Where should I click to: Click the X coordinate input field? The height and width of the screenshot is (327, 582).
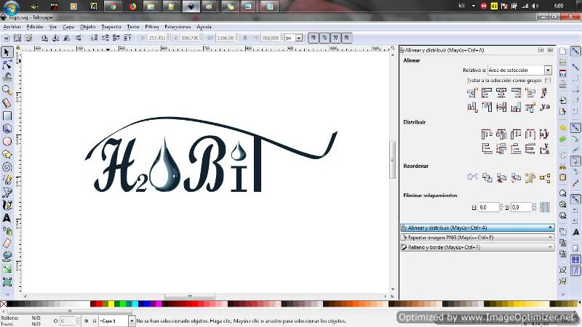click(156, 38)
